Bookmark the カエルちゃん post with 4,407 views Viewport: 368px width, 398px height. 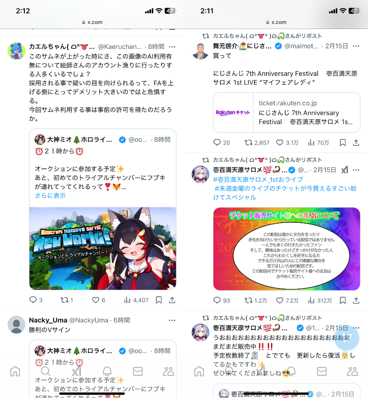pos(159,300)
